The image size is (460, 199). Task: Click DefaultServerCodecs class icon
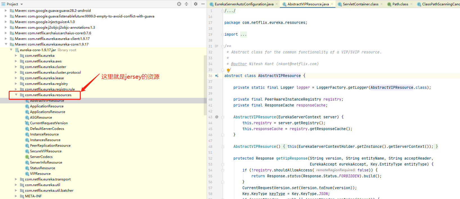pos(27,129)
